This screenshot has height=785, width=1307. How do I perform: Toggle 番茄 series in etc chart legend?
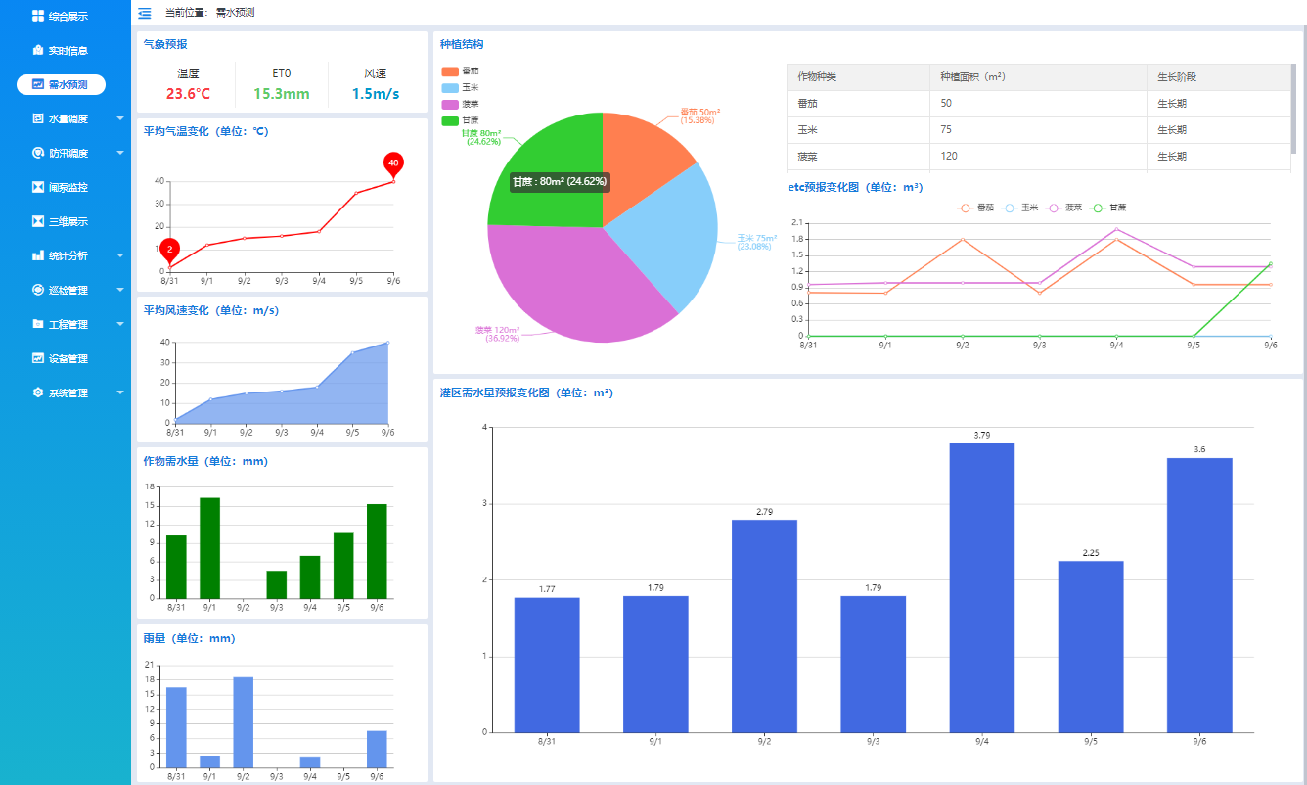coord(975,208)
